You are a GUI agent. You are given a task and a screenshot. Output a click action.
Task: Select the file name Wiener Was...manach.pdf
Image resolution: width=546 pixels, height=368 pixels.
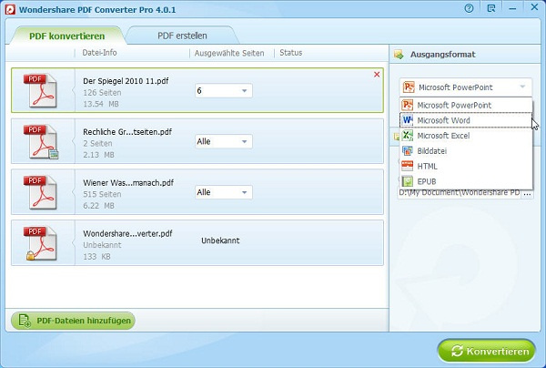coord(128,182)
